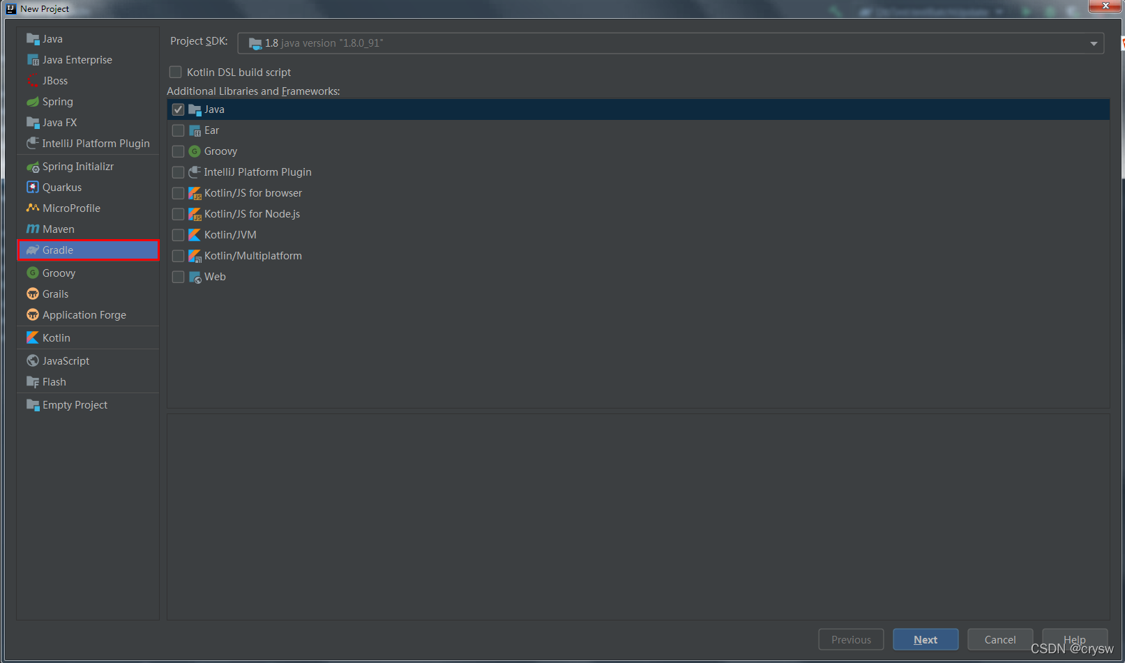Click the Kotlin/JS for browser icon
Screen dimensions: 1125x663
[195, 193]
